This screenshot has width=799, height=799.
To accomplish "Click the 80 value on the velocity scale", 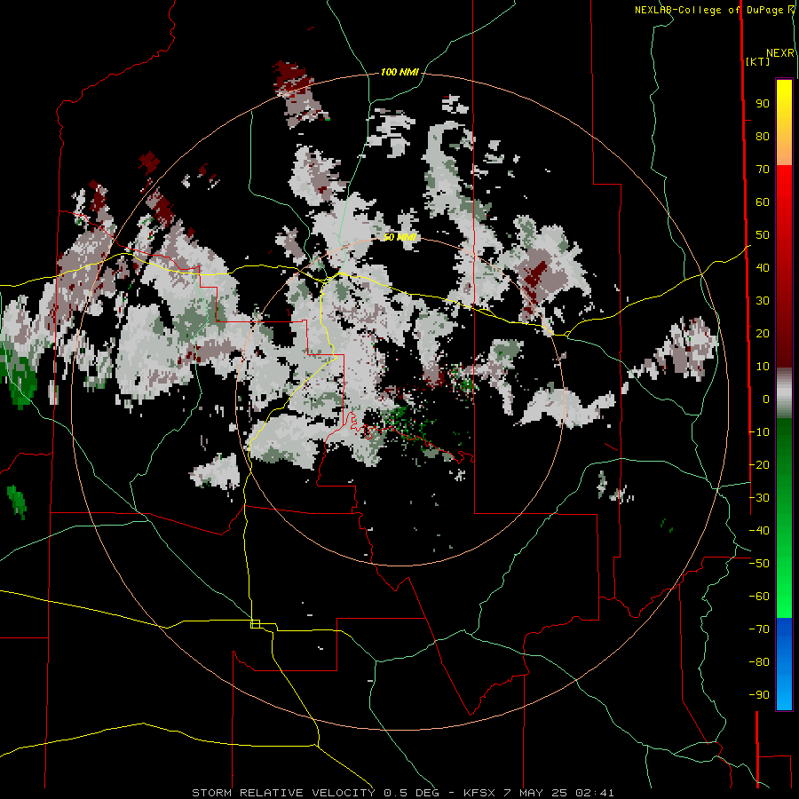I will click(x=763, y=136).
